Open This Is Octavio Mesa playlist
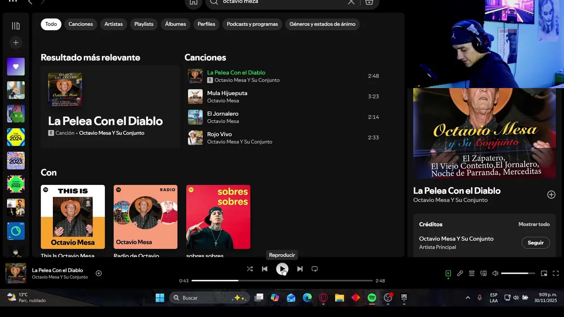The height and width of the screenshot is (317, 564). [x=73, y=217]
